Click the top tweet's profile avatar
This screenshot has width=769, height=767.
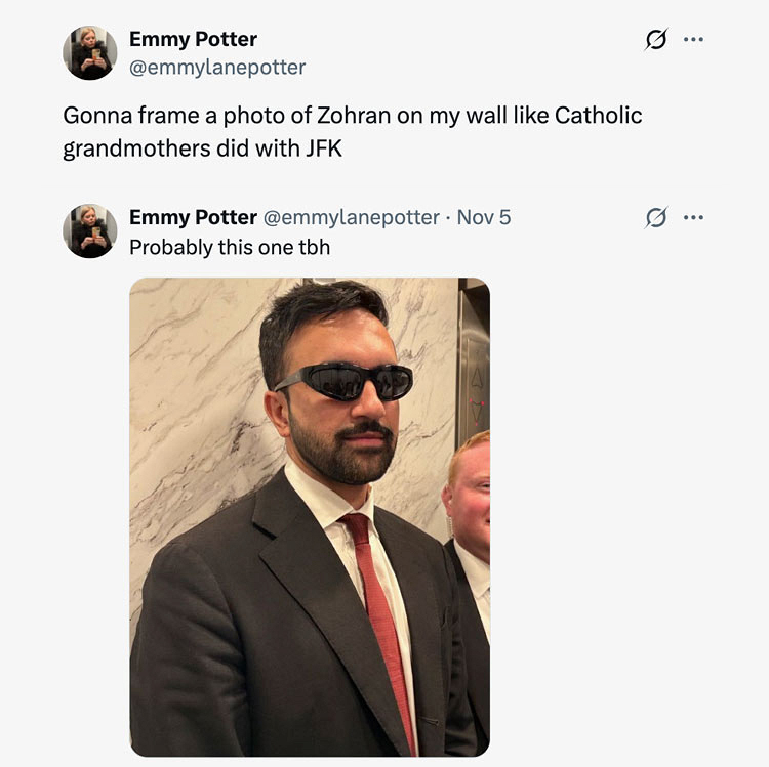tap(90, 53)
